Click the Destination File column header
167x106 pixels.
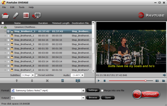coord(82,23)
